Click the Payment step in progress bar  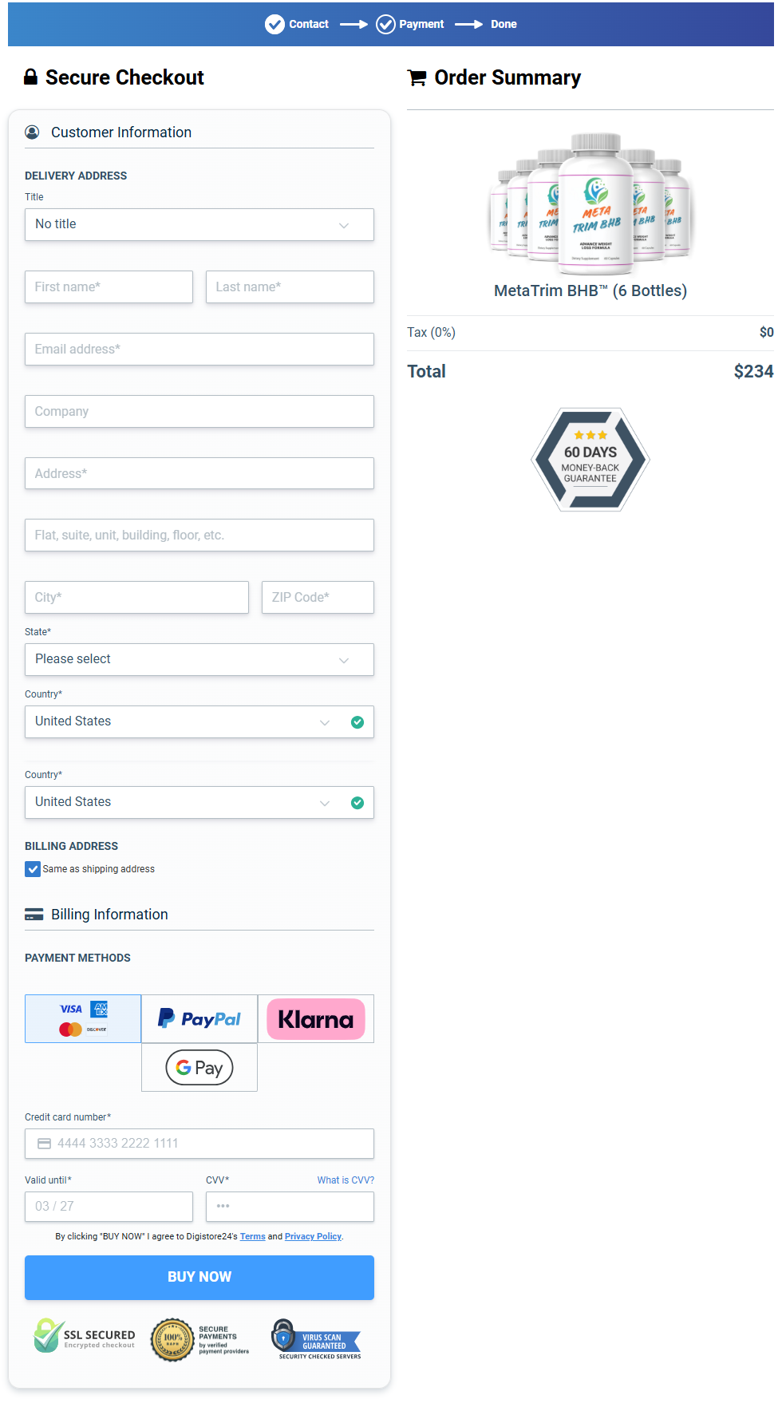tap(410, 25)
